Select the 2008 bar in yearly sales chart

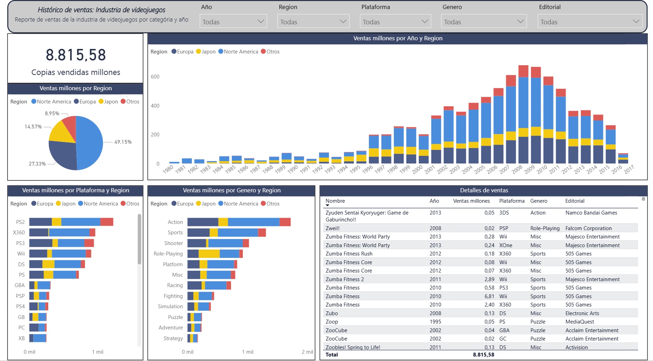tap(523, 115)
